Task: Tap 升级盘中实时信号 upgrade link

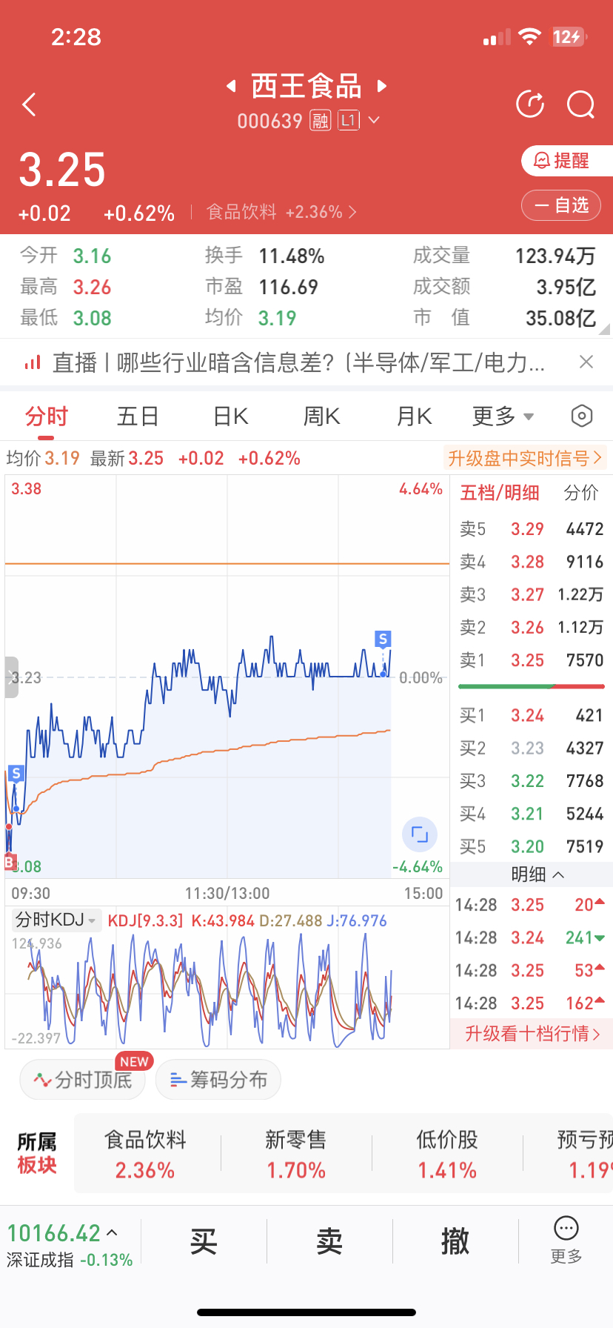Action: 525,458
